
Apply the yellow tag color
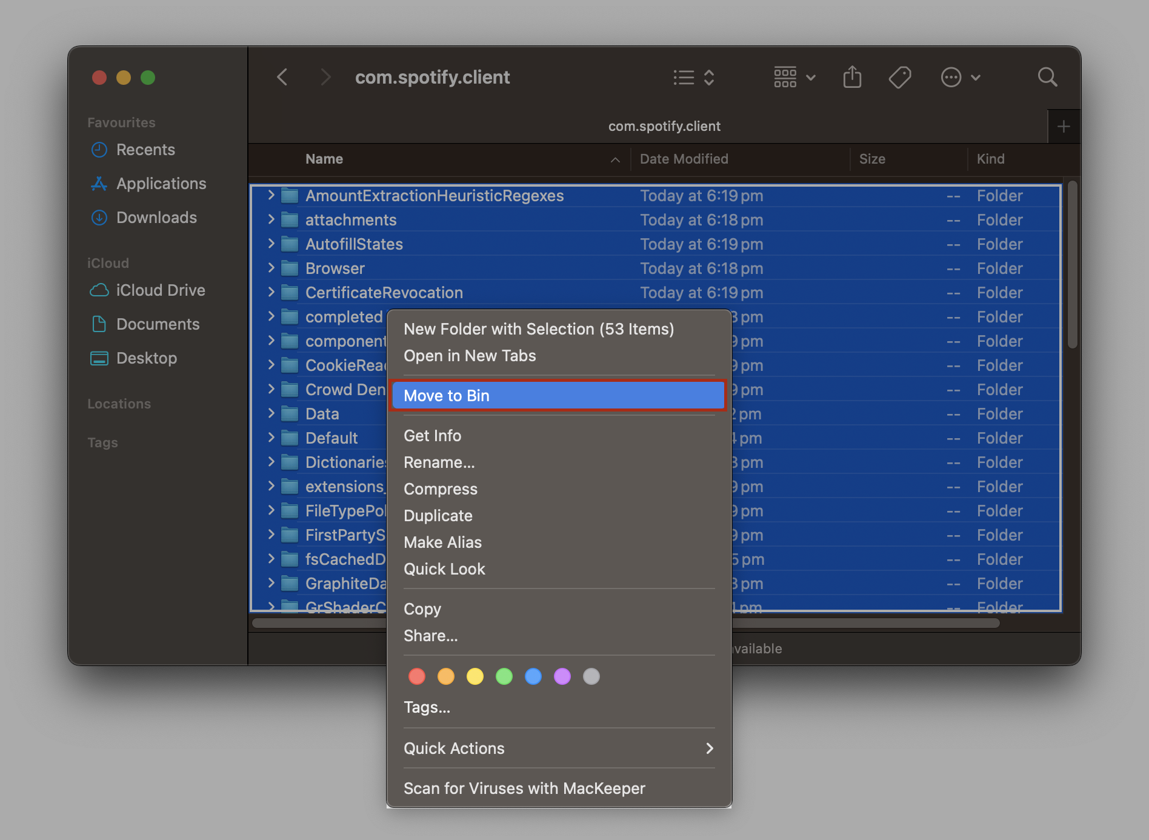coord(475,676)
